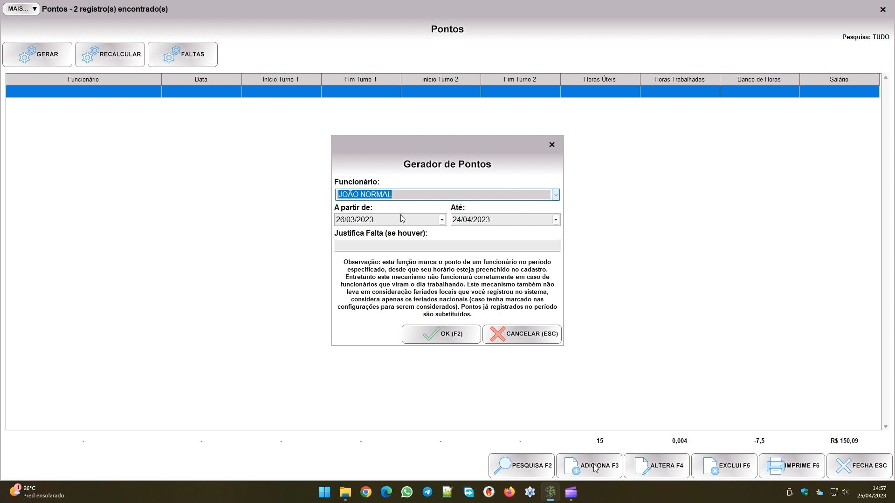This screenshot has height=503, width=895.
Task: Open the FALTAS function
Action: click(x=182, y=54)
